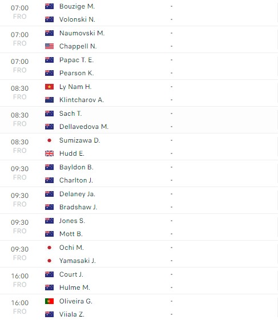Open player Naumovski M.
Image resolution: width=278 pixels, height=320 pixels.
82,33
